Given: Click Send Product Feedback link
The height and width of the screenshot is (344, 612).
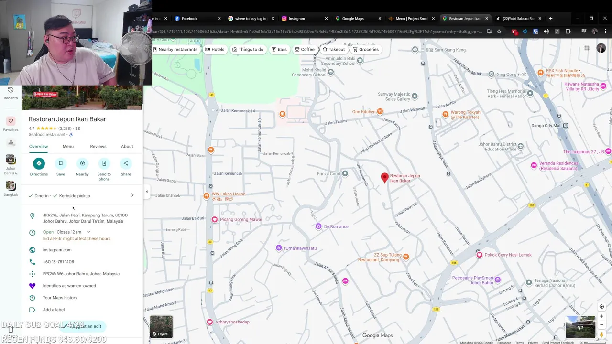Looking at the screenshot, I should click(558, 342).
